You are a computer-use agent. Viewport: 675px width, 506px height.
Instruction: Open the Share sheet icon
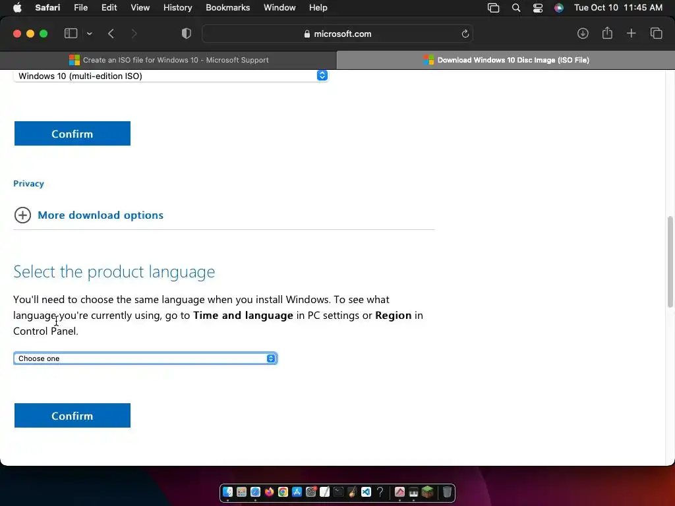(607, 33)
